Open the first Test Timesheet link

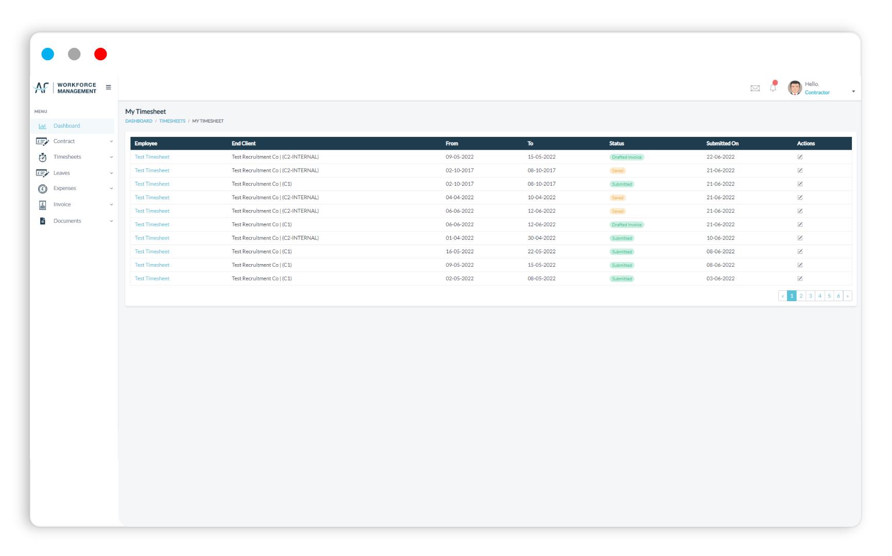152,157
